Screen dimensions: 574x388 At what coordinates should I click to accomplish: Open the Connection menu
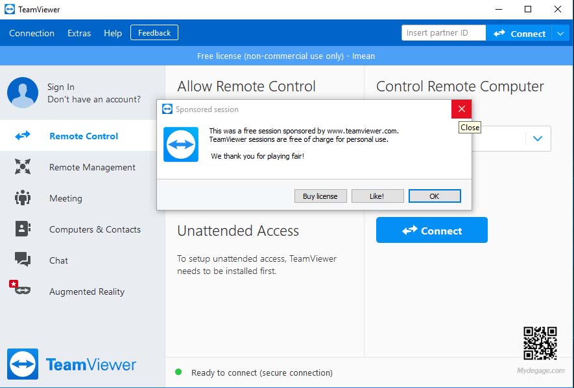click(x=32, y=33)
